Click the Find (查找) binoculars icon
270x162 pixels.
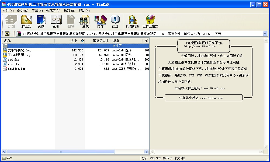click(85, 22)
